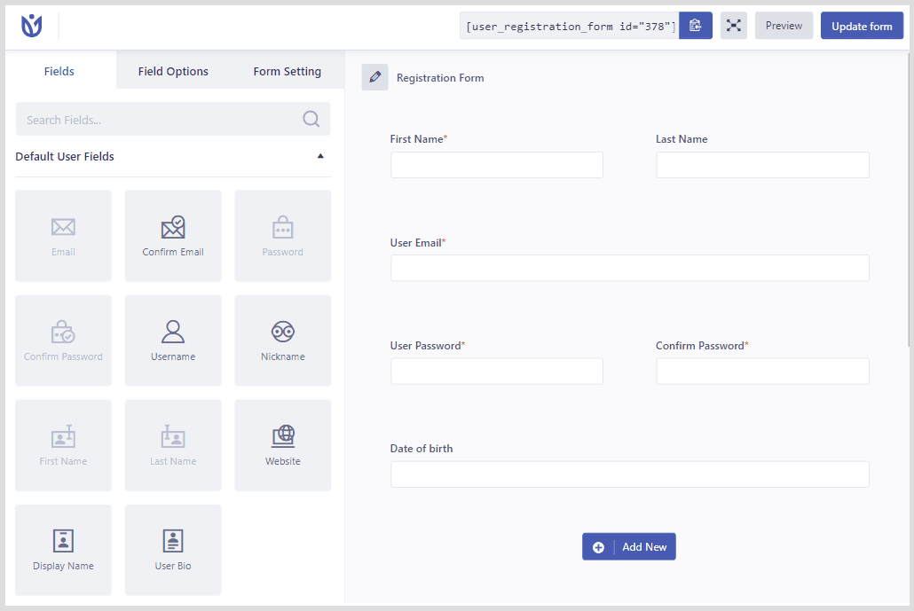Switch to the Fields tab
Image resolution: width=914 pixels, height=611 pixels.
[x=59, y=71]
